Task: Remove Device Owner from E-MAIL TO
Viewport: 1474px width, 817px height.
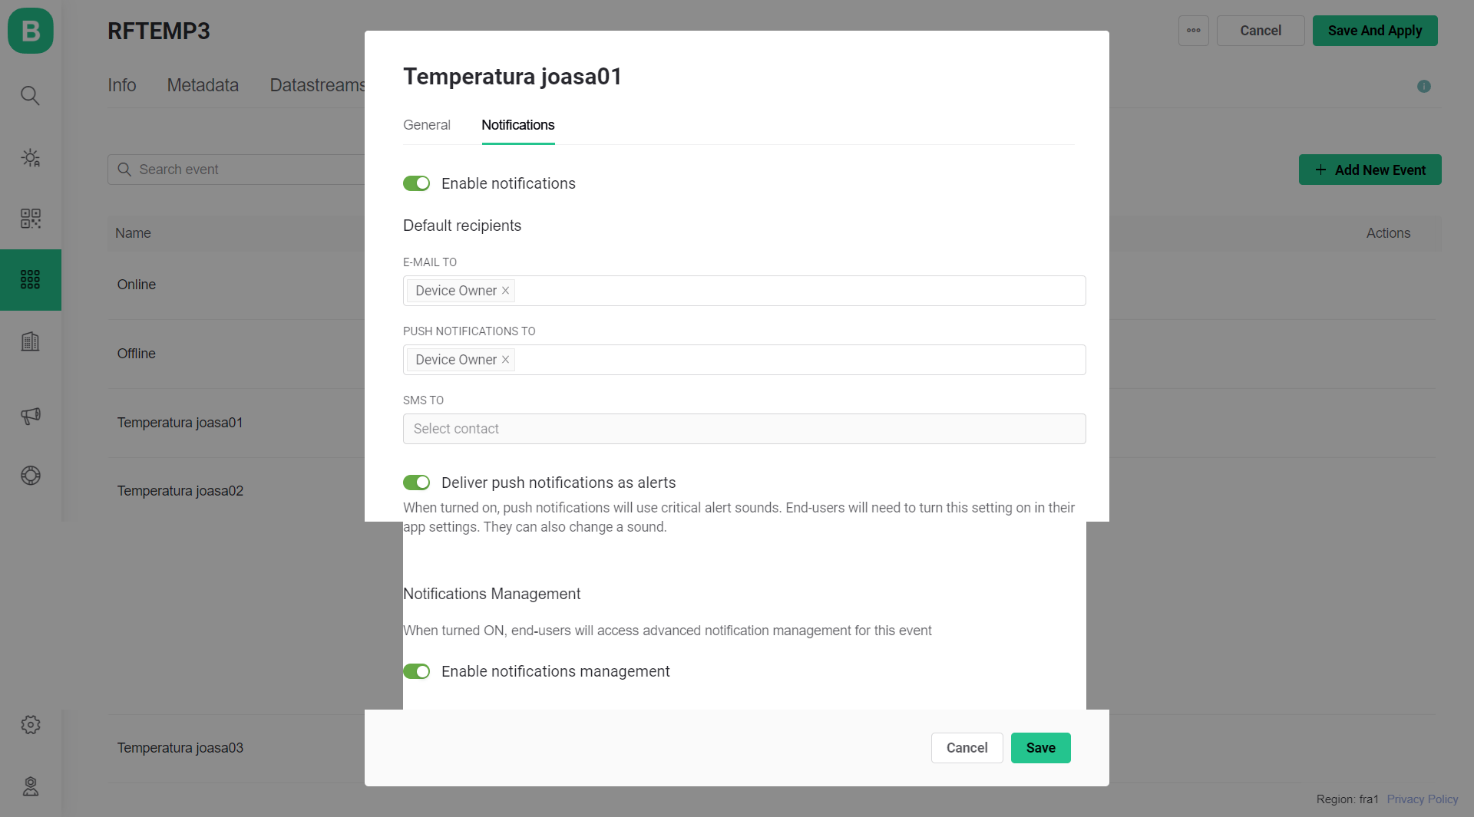Action: pos(505,291)
